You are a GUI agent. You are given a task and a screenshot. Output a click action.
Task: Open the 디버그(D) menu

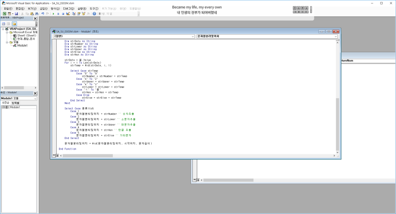[x=69, y=8]
